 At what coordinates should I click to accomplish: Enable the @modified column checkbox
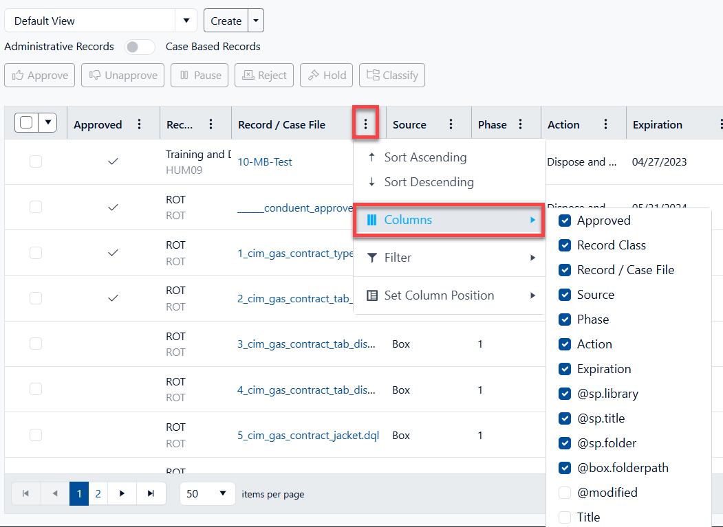(565, 493)
